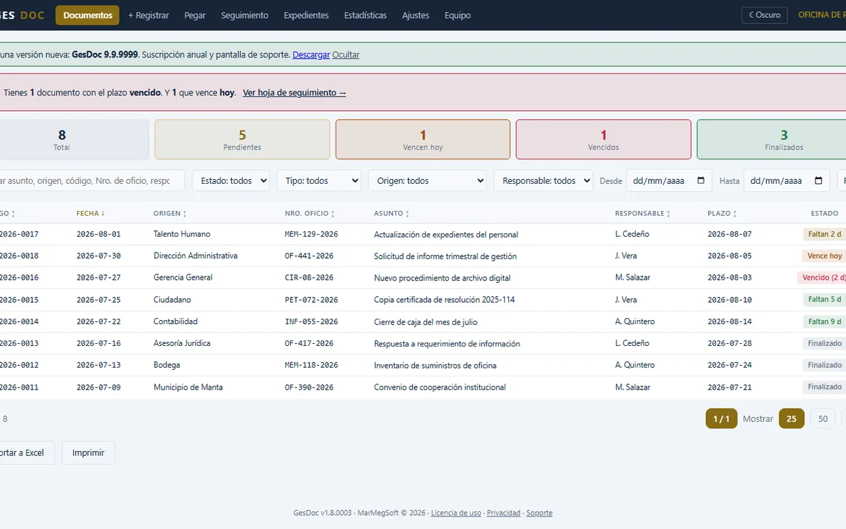This screenshot has width=846, height=529.
Task: Click the Faltan 5 d status badge
Action: (825, 300)
